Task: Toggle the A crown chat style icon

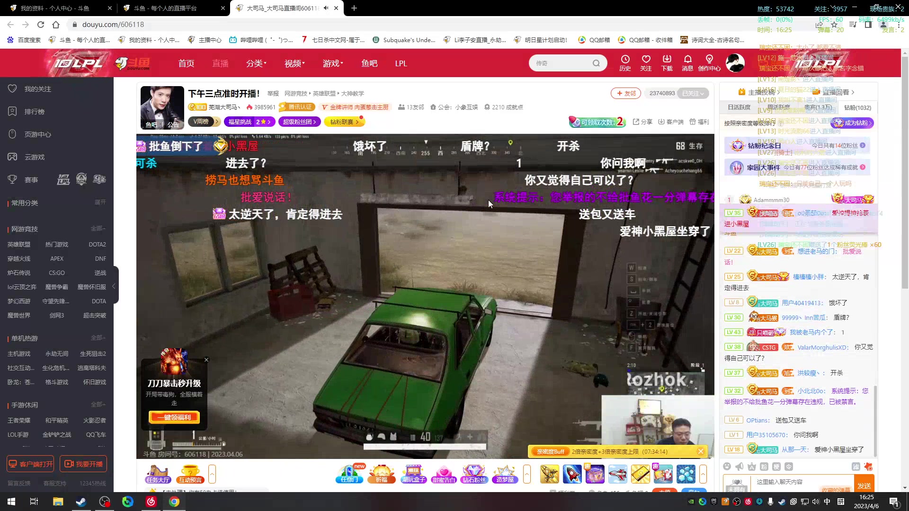Action: click(x=752, y=467)
